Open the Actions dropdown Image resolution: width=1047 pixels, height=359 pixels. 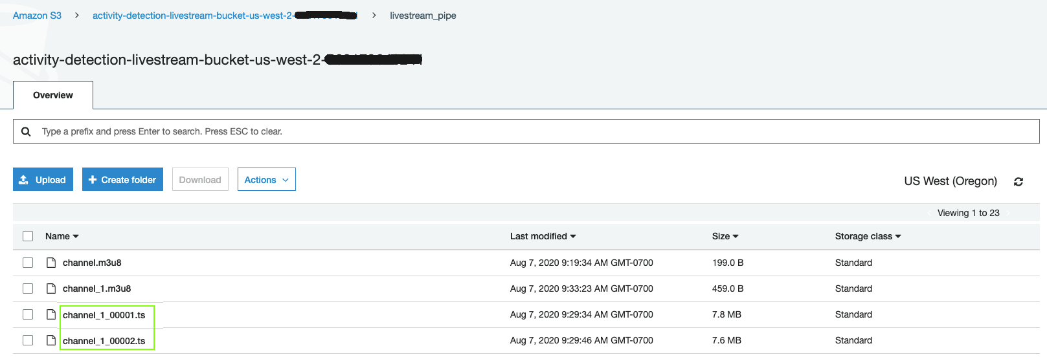[267, 180]
